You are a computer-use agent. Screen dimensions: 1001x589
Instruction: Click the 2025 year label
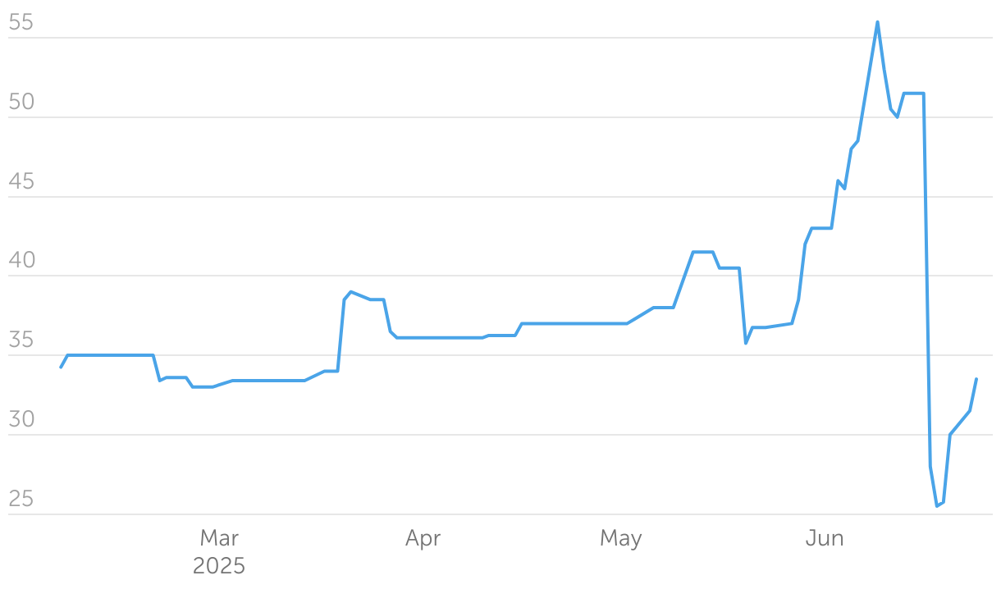tap(219, 567)
